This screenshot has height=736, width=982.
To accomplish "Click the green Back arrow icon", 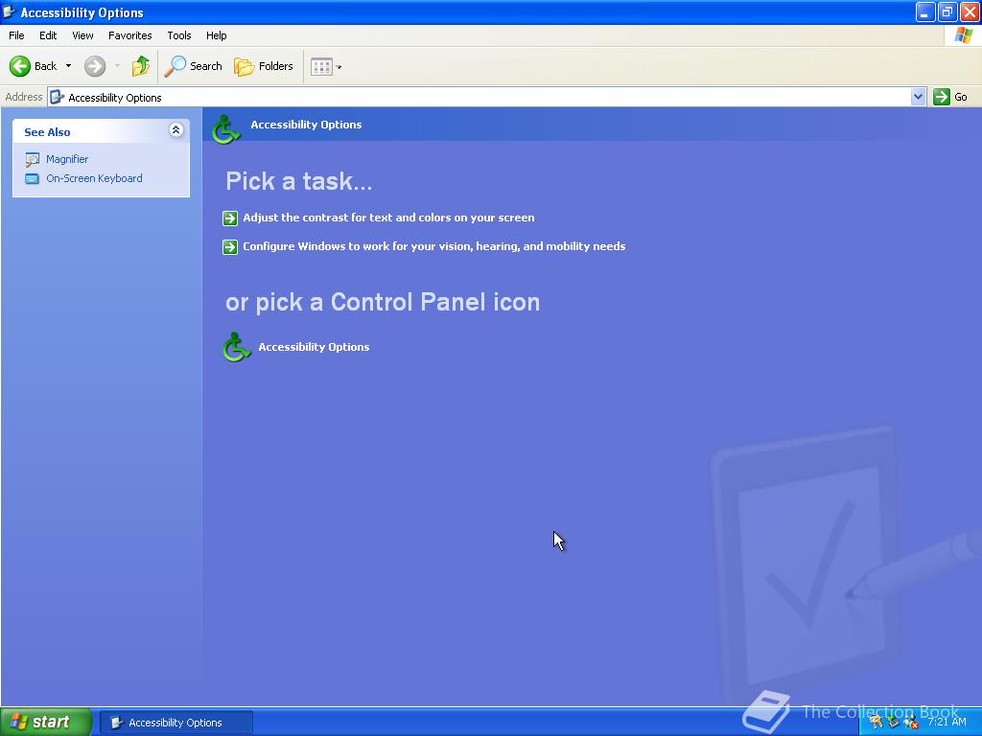I will (x=20, y=66).
